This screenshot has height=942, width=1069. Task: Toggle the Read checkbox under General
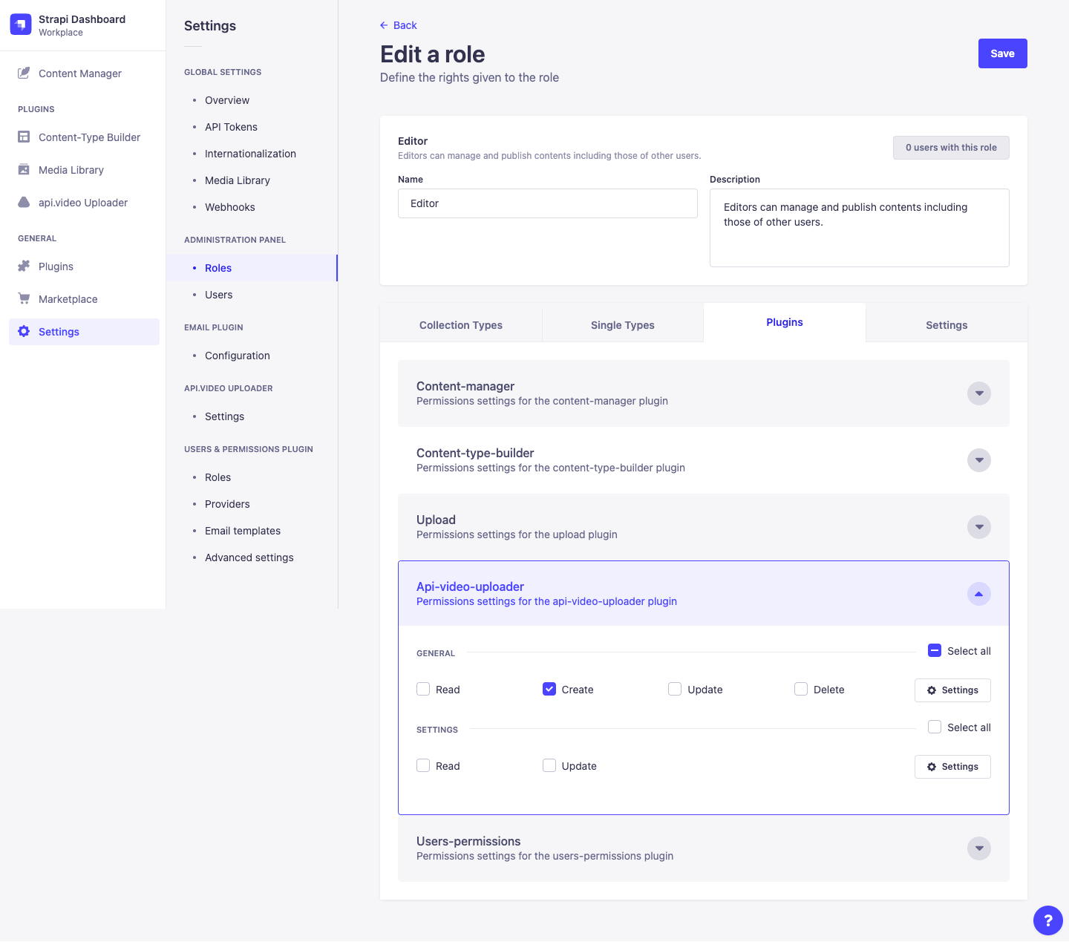click(423, 689)
